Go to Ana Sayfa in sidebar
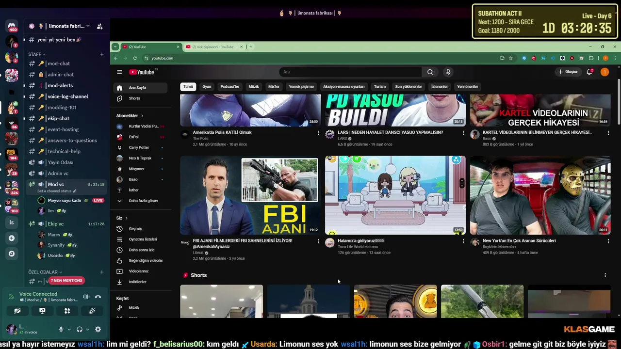 point(141,88)
